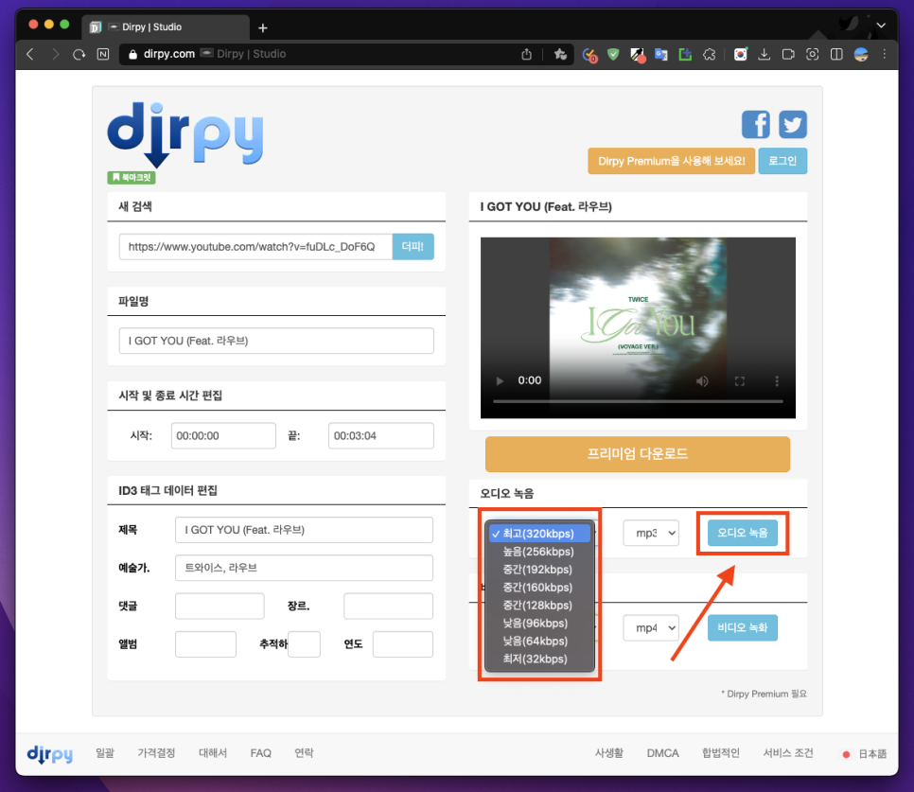This screenshot has width=914, height=792.
Task: Open a new browser tab
Action: (x=262, y=27)
